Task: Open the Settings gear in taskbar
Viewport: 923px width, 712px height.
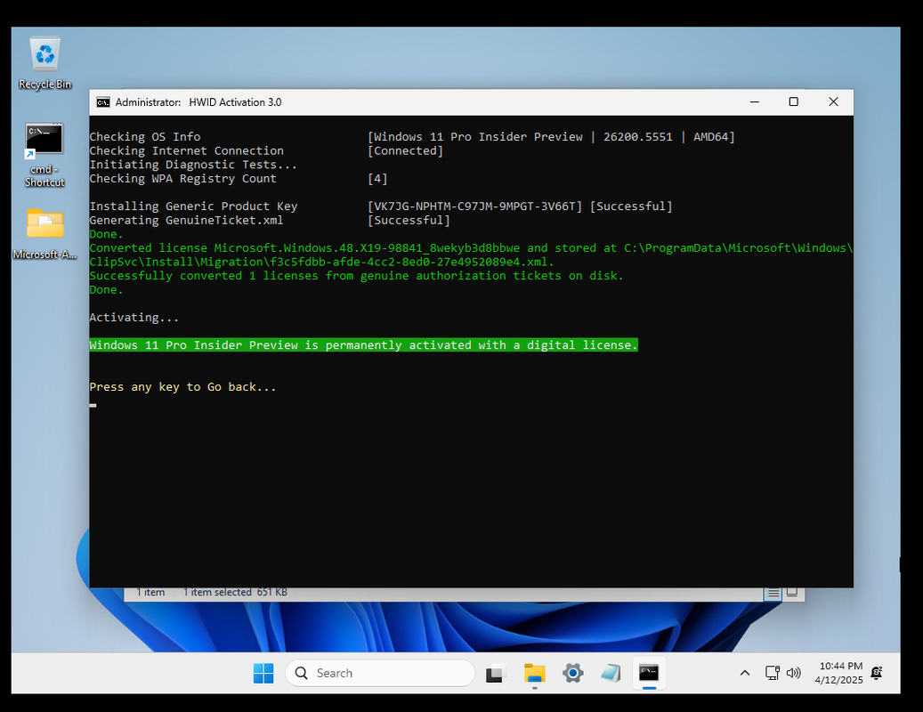Action: (x=572, y=673)
